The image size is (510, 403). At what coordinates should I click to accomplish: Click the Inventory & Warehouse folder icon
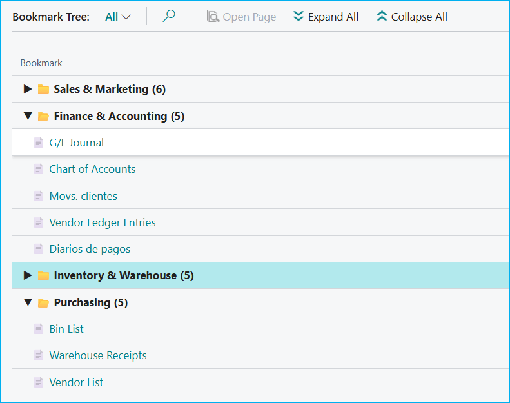tap(43, 276)
